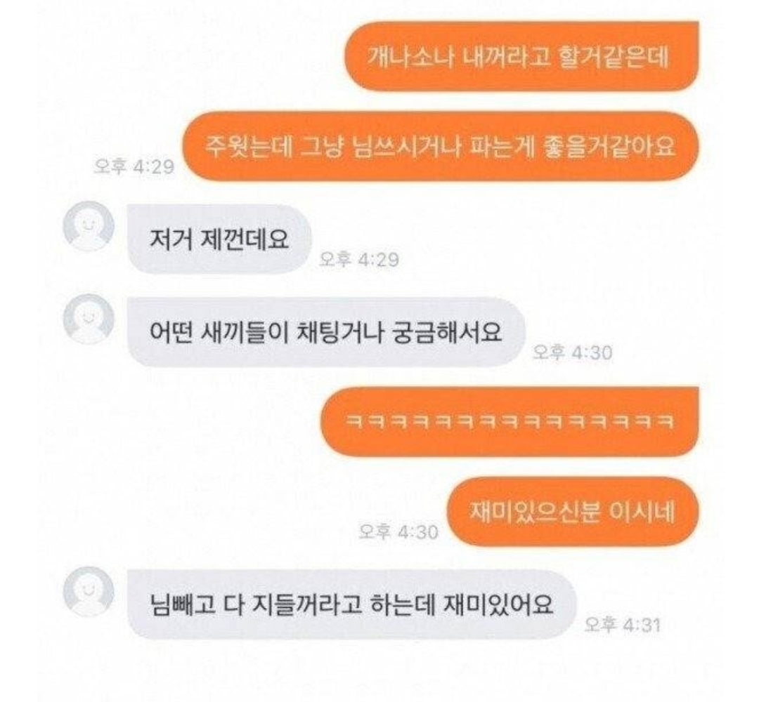This screenshot has height=702, width=759.
Task: Tap the orange '재미있으신분 이시네' bubble
Action: pyautogui.click(x=572, y=512)
